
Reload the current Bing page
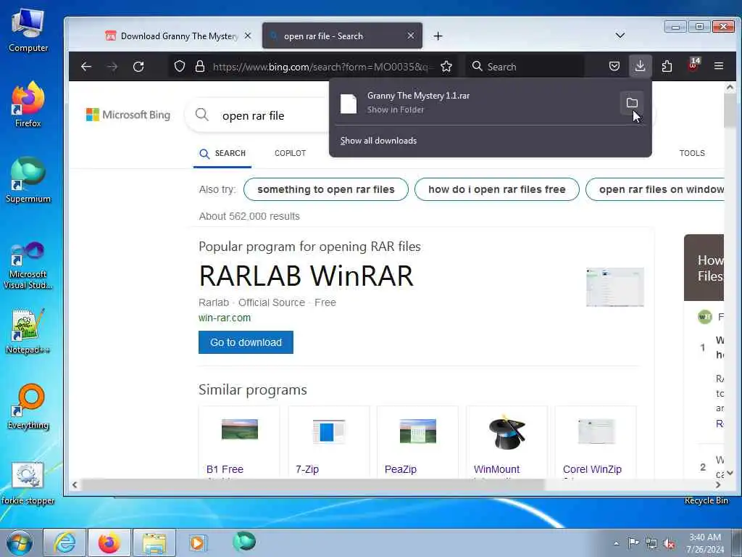tap(138, 66)
